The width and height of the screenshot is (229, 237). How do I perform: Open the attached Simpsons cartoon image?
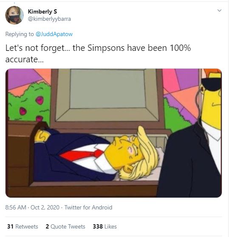pos(113,133)
